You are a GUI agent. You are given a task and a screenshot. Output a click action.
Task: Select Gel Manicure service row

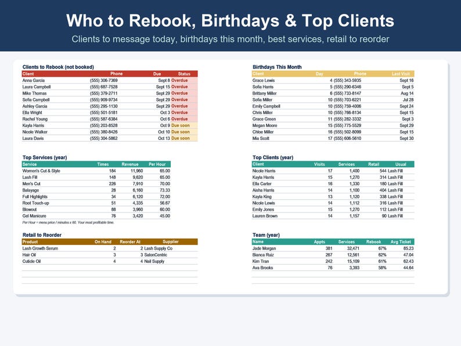pyautogui.click(x=96, y=216)
